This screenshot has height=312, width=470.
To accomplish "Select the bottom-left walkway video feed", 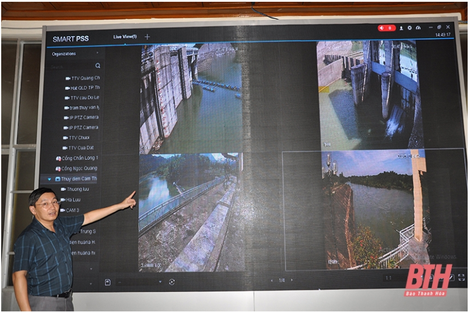I will [x=192, y=212].
